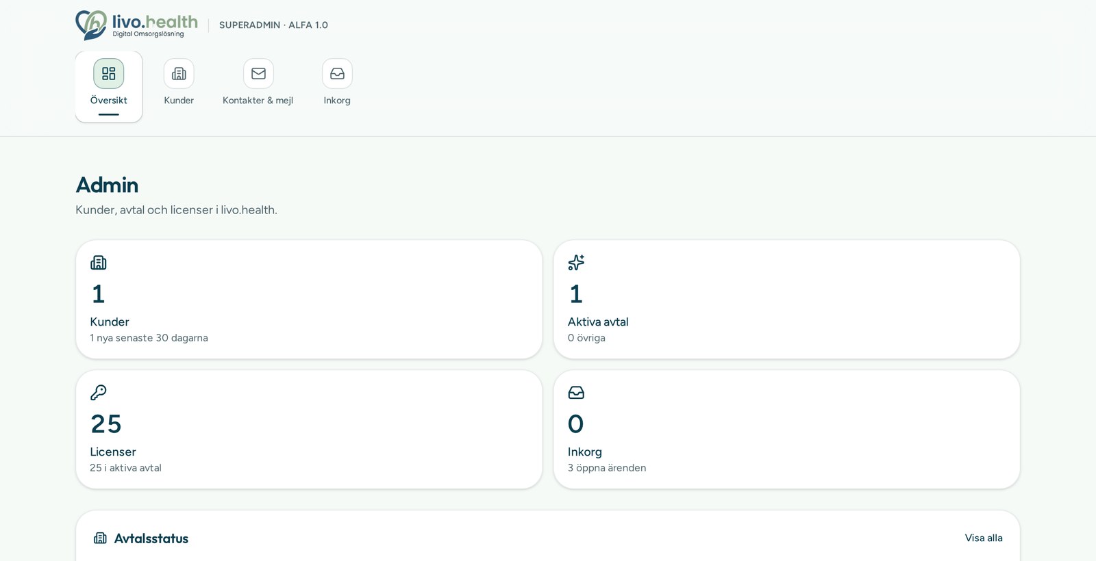
Task: Go to the Inkorg tab label
Action: 337,100
